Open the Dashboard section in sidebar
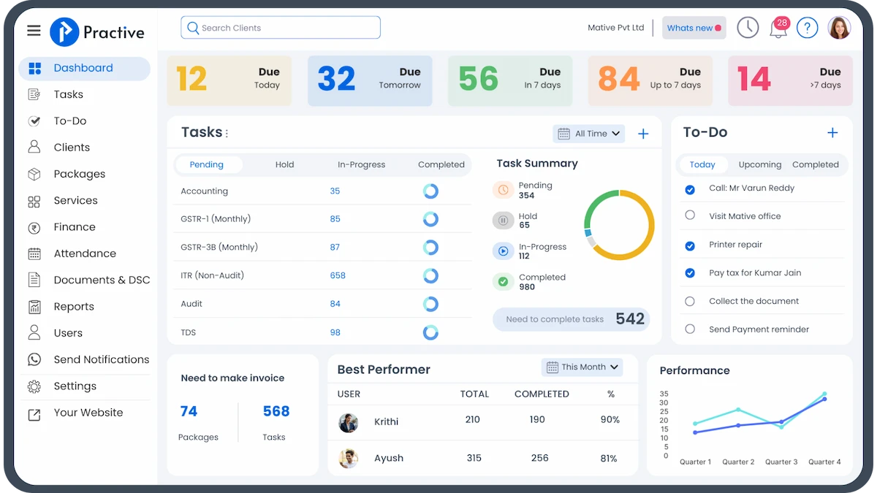 point(83,67)
